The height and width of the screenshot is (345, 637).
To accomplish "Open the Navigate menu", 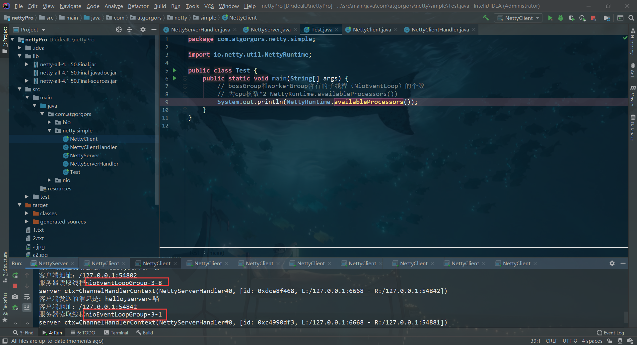I will click(x=70, y=6).
